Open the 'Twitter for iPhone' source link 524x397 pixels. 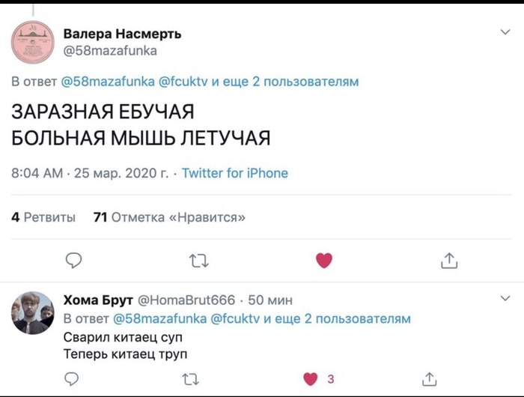[234, 173]
